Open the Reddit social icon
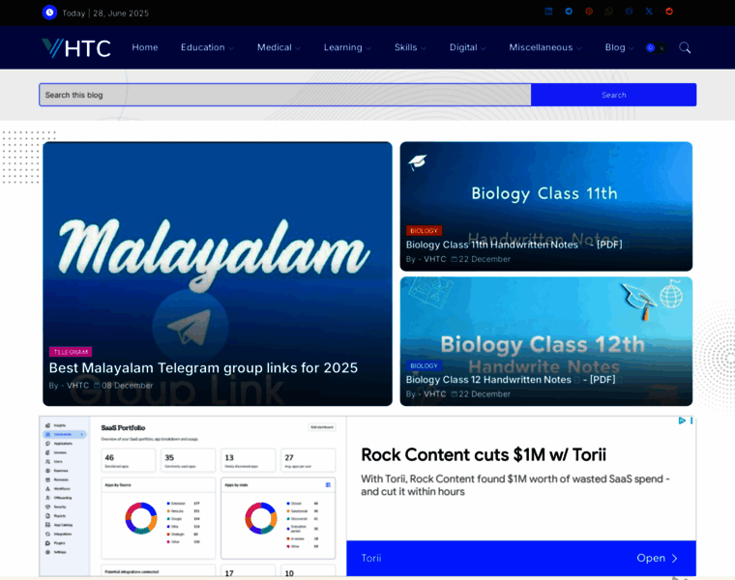 669,12
